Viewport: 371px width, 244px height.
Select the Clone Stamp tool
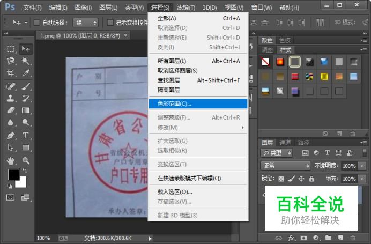click(10, 98)
